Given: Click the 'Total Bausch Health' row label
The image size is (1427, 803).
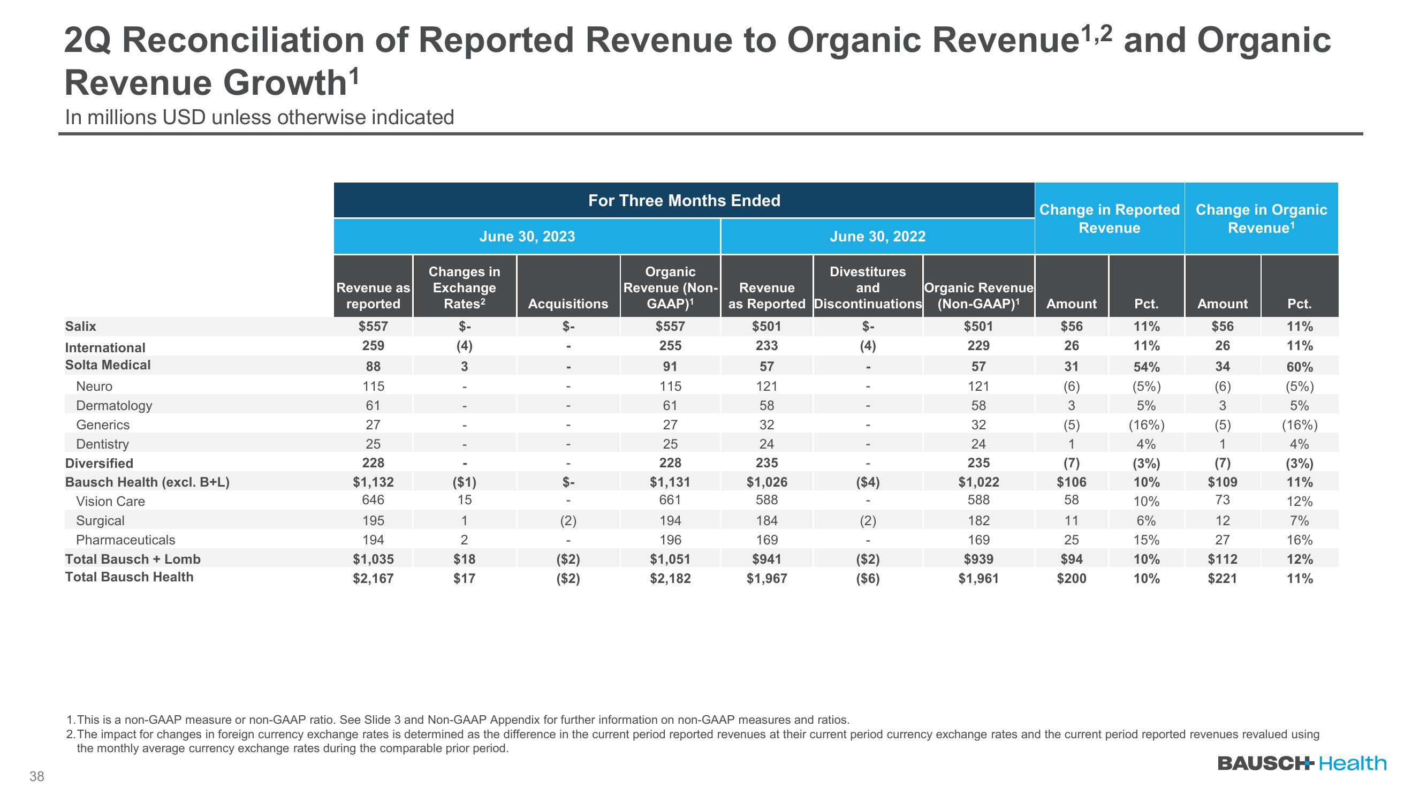Looking at the screenshot, I should click(129, 577).
